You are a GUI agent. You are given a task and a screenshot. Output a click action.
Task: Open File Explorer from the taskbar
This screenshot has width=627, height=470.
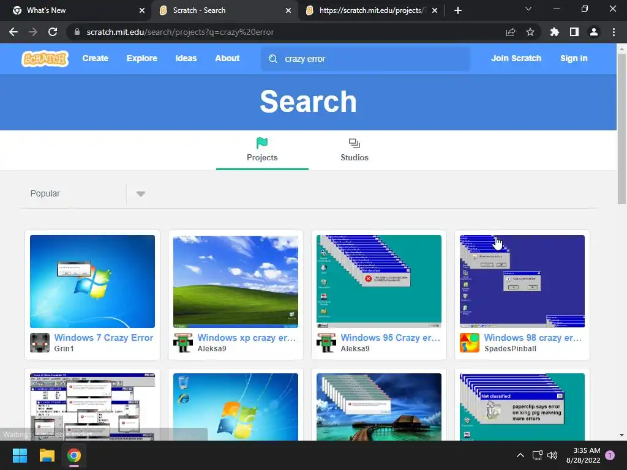(47, 455)
